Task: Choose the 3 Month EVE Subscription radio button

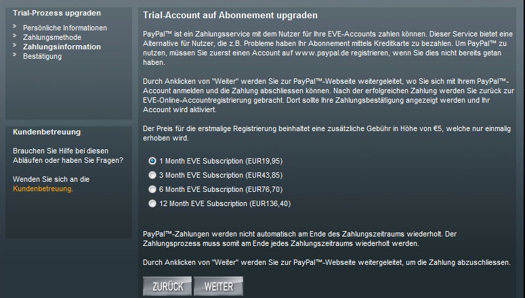Action: click(x=152, y=175)
